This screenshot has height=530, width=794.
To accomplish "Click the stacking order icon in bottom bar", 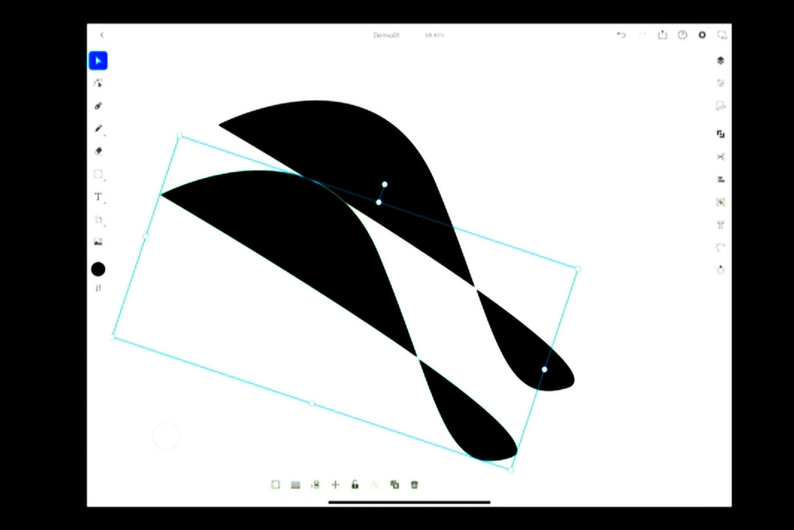I will click(315, 485).
